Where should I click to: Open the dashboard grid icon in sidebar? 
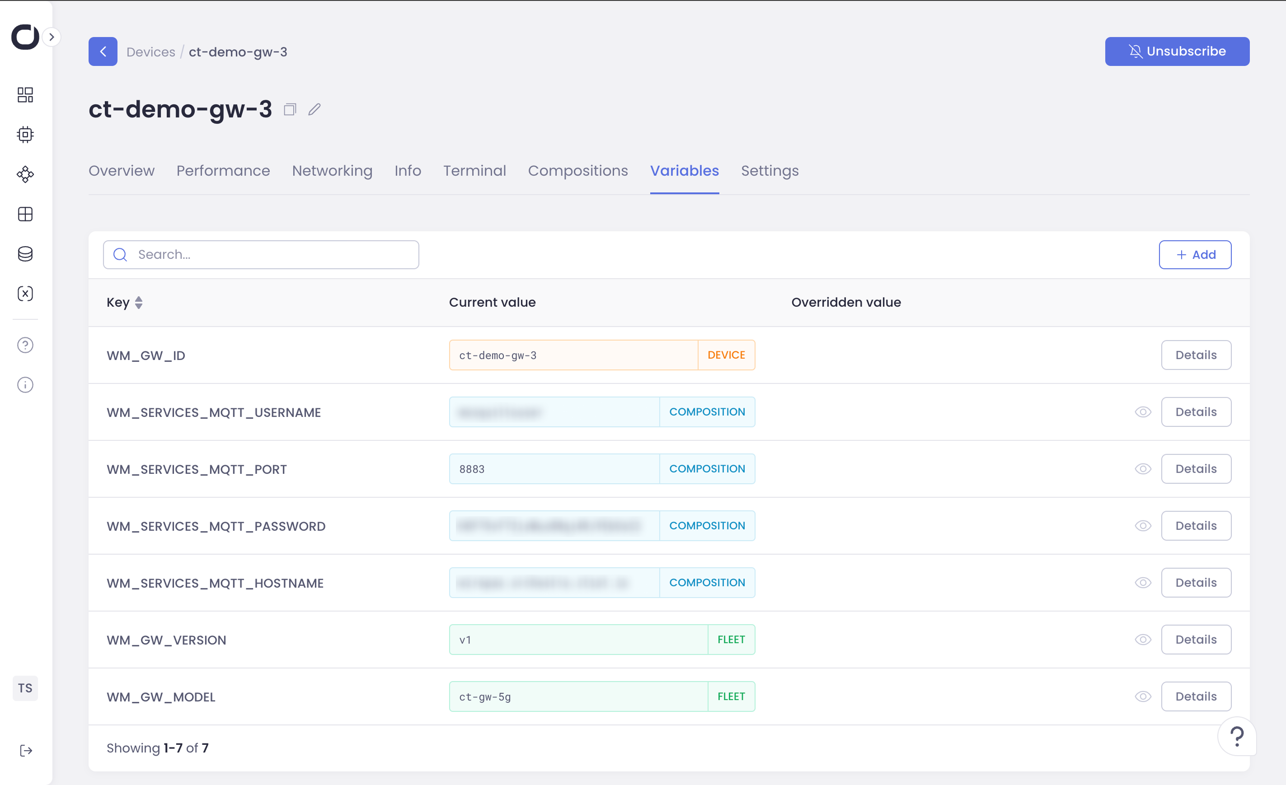click(x=25, y=95)
